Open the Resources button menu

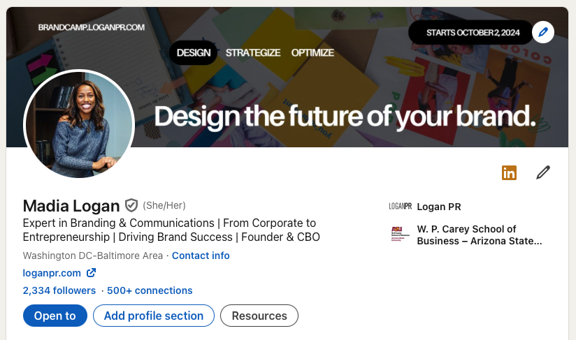[259, 316]
